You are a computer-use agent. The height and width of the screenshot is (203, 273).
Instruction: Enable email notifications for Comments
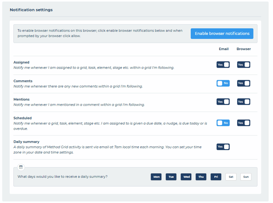pyautogui.click(x=223, y=83)
